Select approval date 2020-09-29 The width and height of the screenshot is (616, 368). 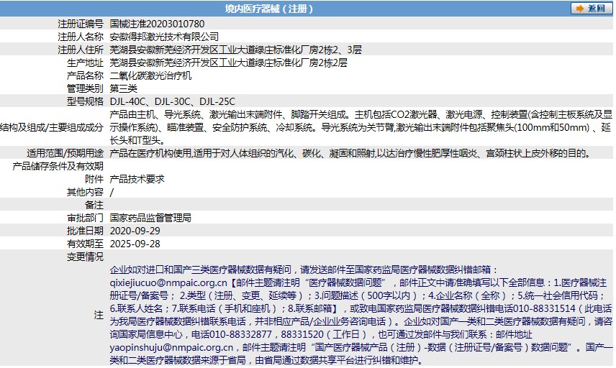(135, 231)
